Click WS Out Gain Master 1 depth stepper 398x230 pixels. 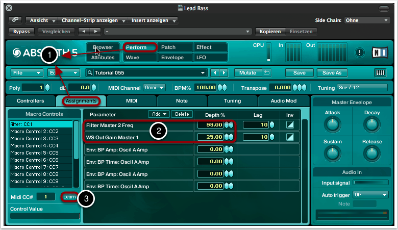(x=229, y=137)
